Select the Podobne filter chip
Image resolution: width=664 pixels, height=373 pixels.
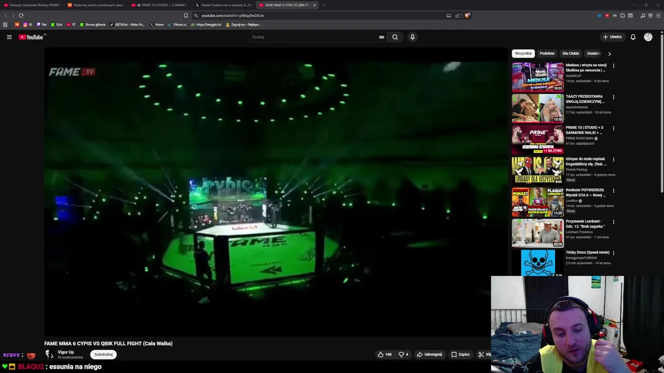coord(547,53)
